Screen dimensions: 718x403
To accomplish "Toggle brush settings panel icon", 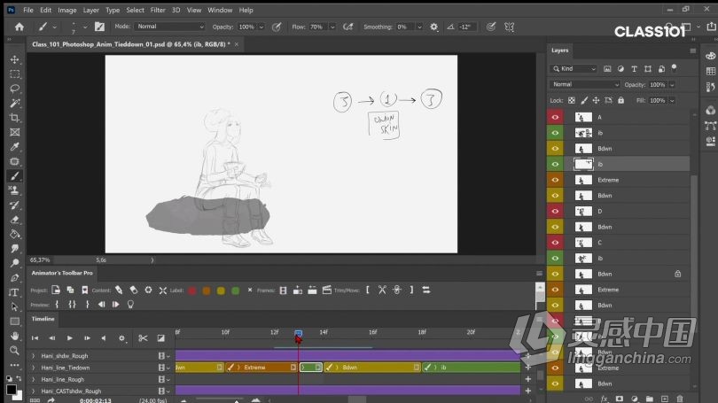I will (x=99, y=27).
